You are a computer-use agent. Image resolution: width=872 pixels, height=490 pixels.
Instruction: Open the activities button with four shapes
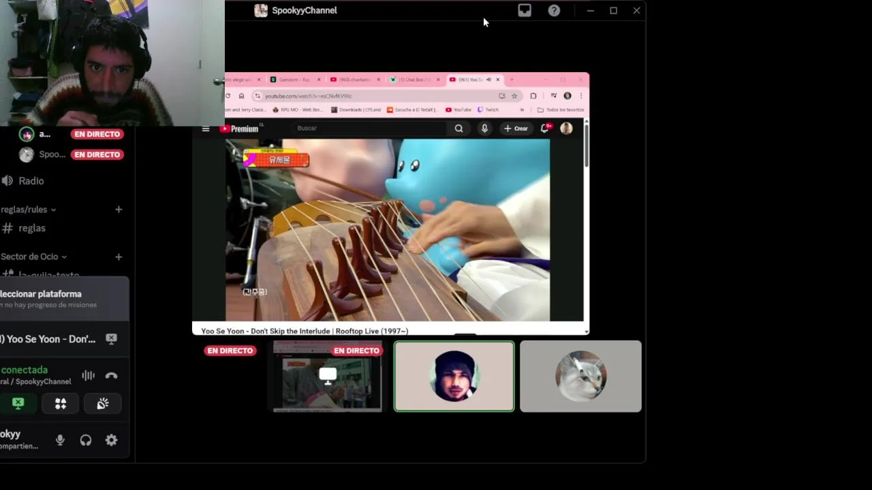pyautogui.click(x=61, y=404)
